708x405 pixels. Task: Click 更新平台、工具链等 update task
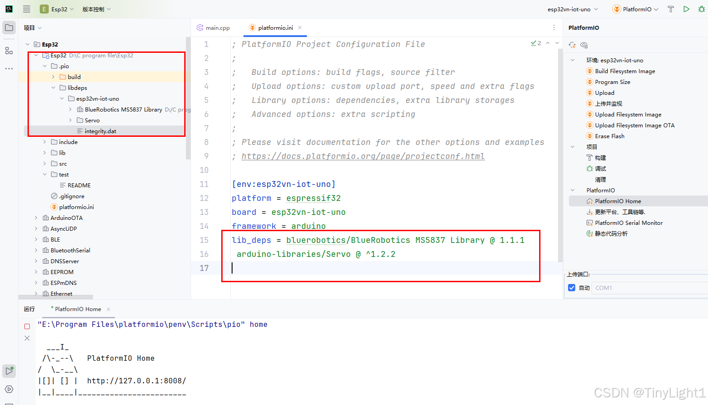point(616,212)
